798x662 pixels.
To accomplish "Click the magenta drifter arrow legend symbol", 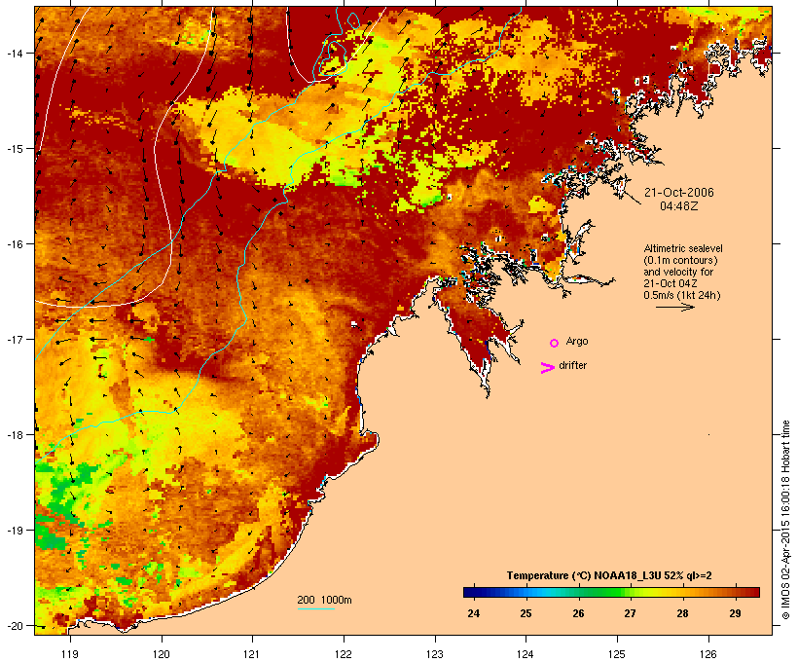I will (x=547, y=368).
